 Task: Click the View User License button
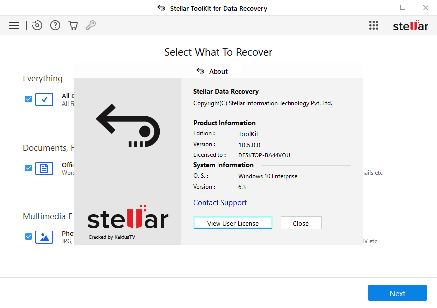click(232, 223)
